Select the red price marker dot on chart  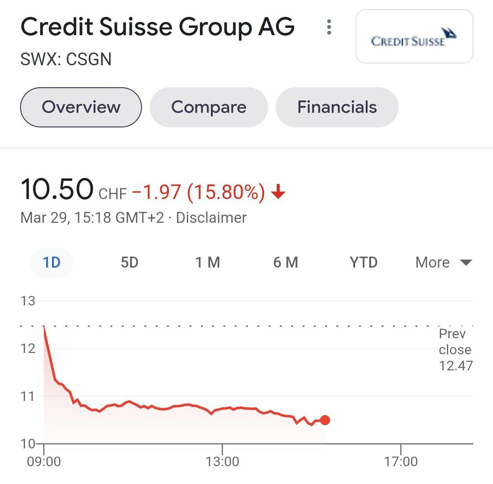pos(325,420)
